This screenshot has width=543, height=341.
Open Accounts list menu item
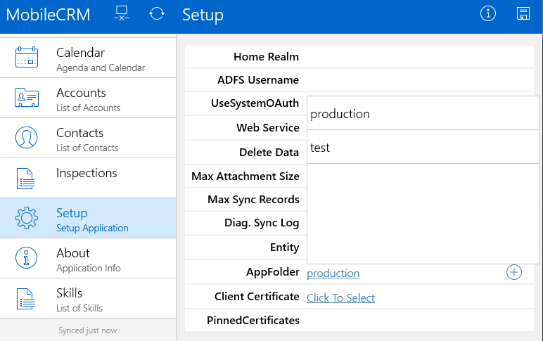point(88,98)
